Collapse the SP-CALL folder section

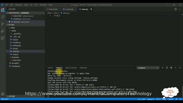pos(25,25)
